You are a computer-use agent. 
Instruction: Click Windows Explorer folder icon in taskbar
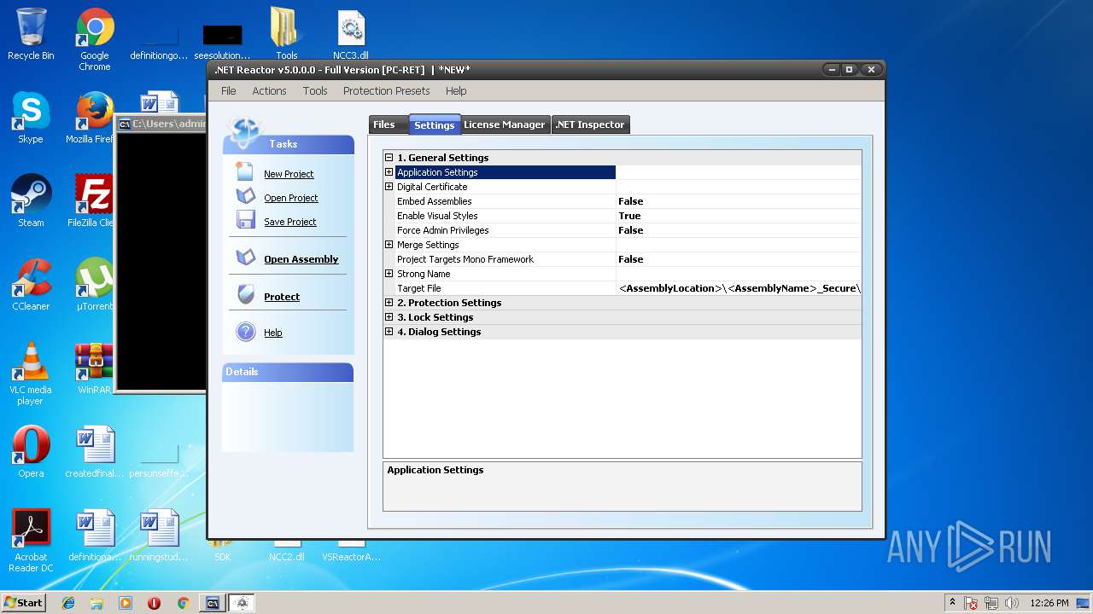[96, 603]
